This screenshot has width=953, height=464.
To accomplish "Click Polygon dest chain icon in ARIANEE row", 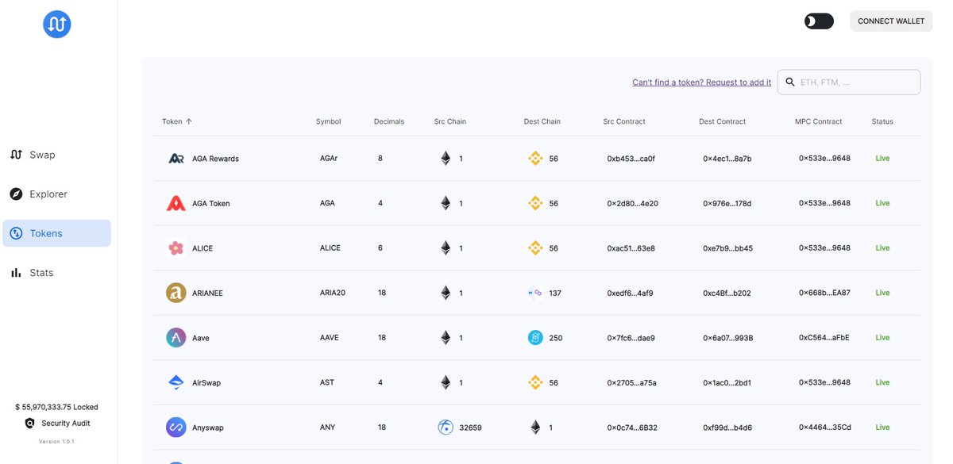I will [535, 293].
